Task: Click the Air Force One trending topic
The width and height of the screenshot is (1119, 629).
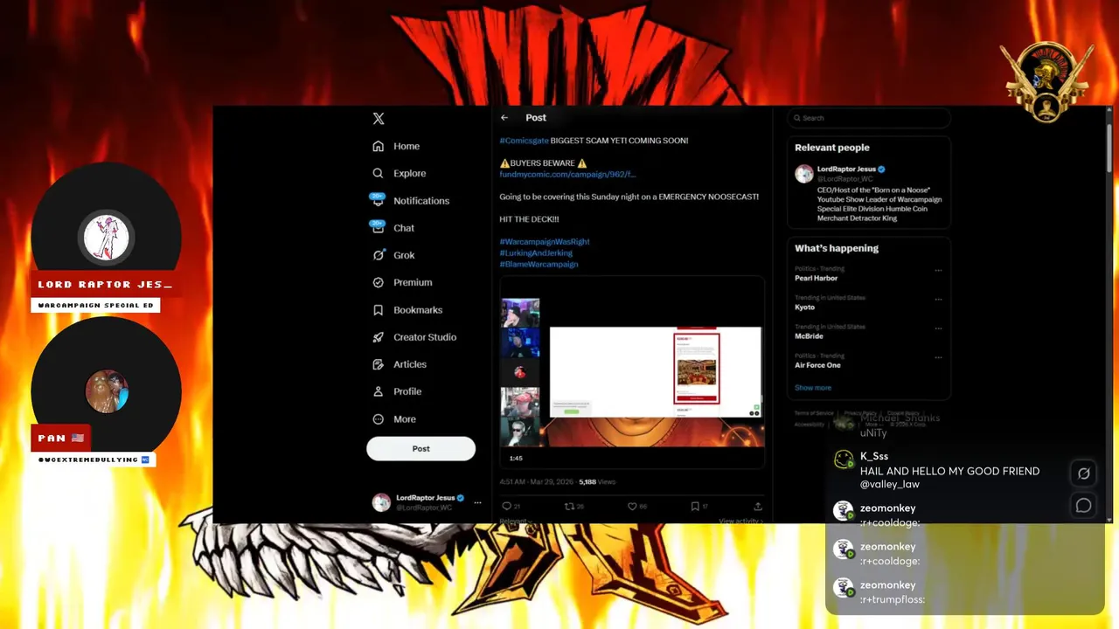Action: (x=817, y=365)
